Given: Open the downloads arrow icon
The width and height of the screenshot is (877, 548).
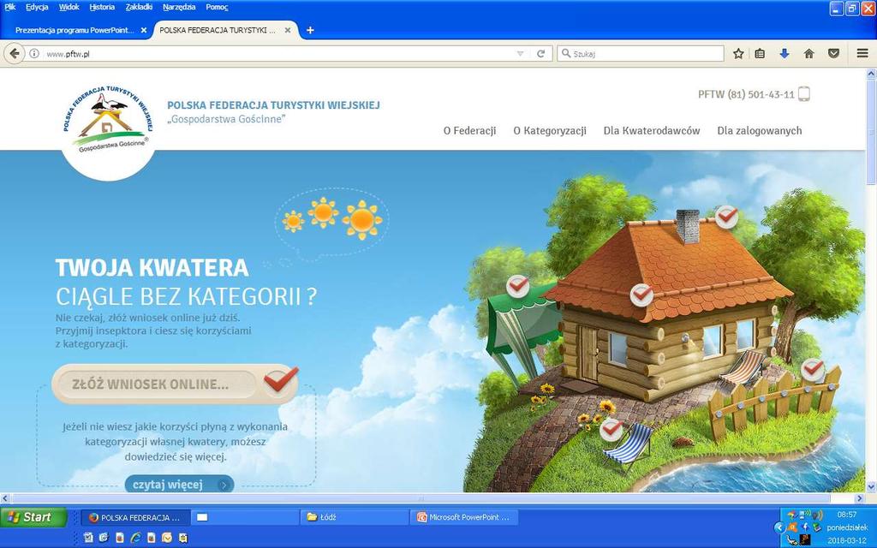Looking at the screenshot, I should (x=785, y=54).
